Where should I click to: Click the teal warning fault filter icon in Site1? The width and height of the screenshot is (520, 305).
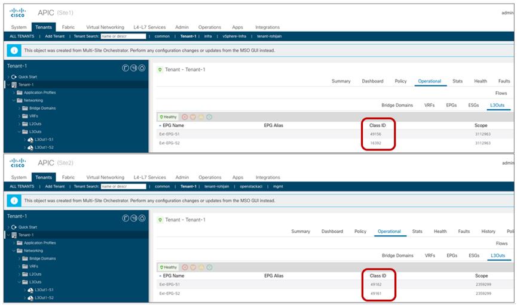coord(209,117)
